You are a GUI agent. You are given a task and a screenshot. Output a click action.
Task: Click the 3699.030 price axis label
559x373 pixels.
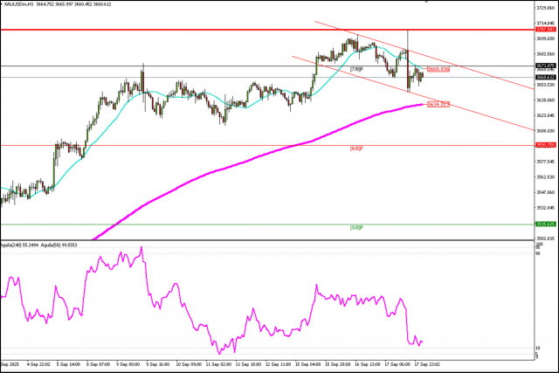(x=546, y=38)
